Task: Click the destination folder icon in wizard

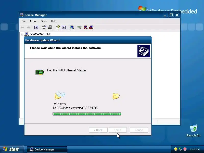Action: click(x=116, y=96)
